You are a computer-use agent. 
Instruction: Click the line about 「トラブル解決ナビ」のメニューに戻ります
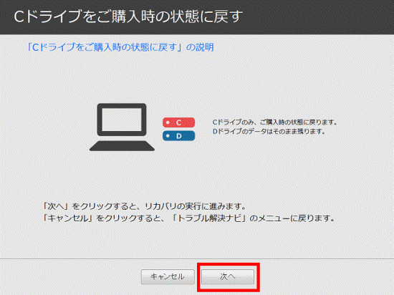coord(189,218)
